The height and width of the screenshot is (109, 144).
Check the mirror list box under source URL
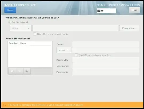tap(35, 34)
